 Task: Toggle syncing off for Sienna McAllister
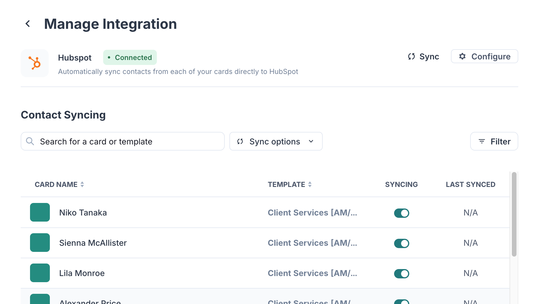(x=401, y=243)
